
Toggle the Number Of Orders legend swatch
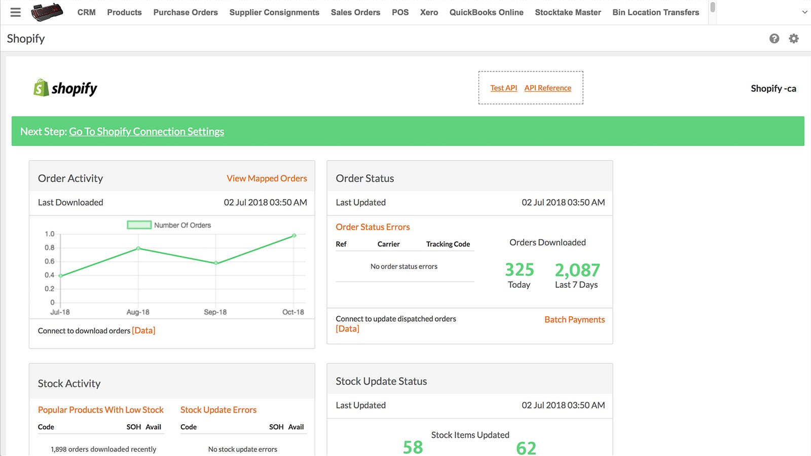coord(139,225)
